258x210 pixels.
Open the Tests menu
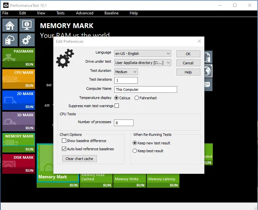(x=60, y=13)
